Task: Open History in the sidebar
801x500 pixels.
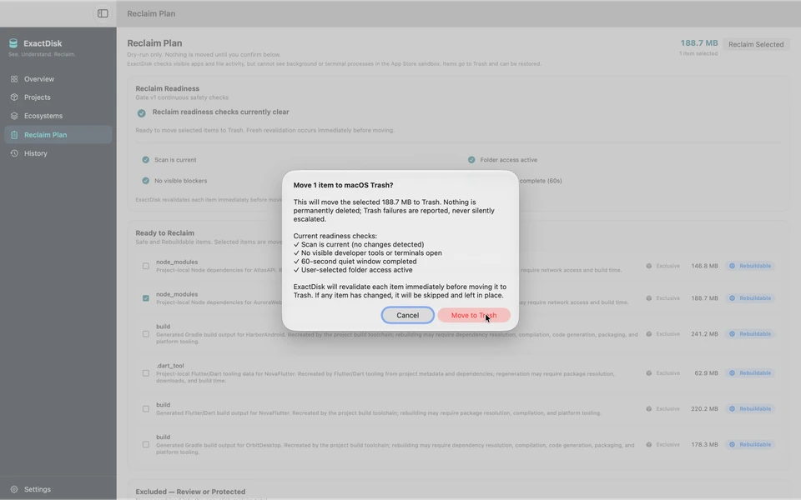Action: [58, 153]
